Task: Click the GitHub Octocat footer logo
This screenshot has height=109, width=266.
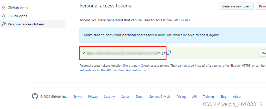Action: [x=35, y=96]
